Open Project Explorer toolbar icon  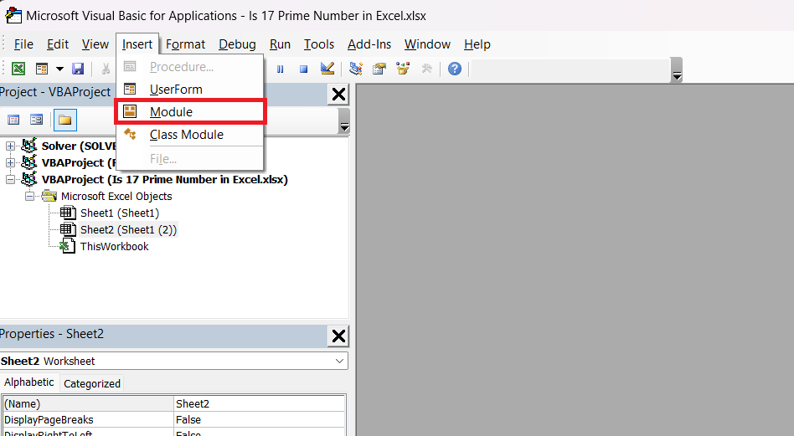[355, 69]
